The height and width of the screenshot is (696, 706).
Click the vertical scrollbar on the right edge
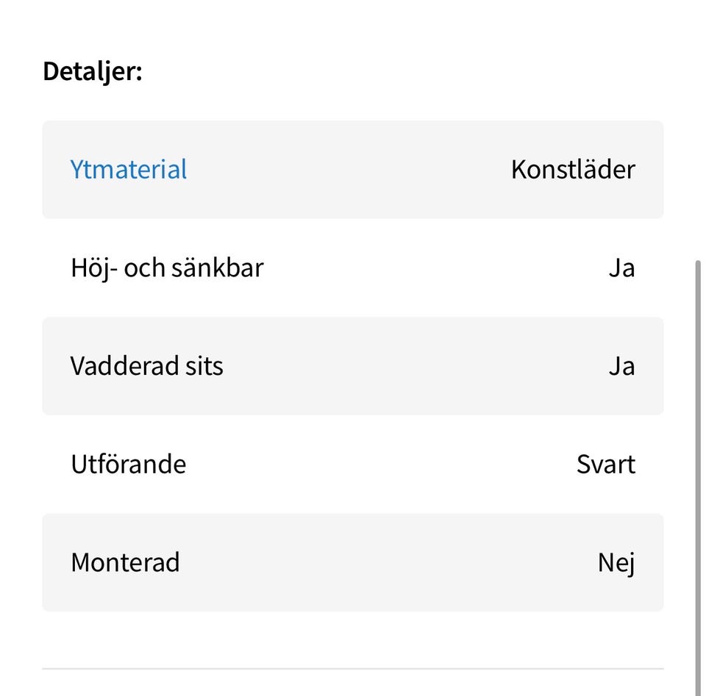pyautogui.click(x=697, y=441)
